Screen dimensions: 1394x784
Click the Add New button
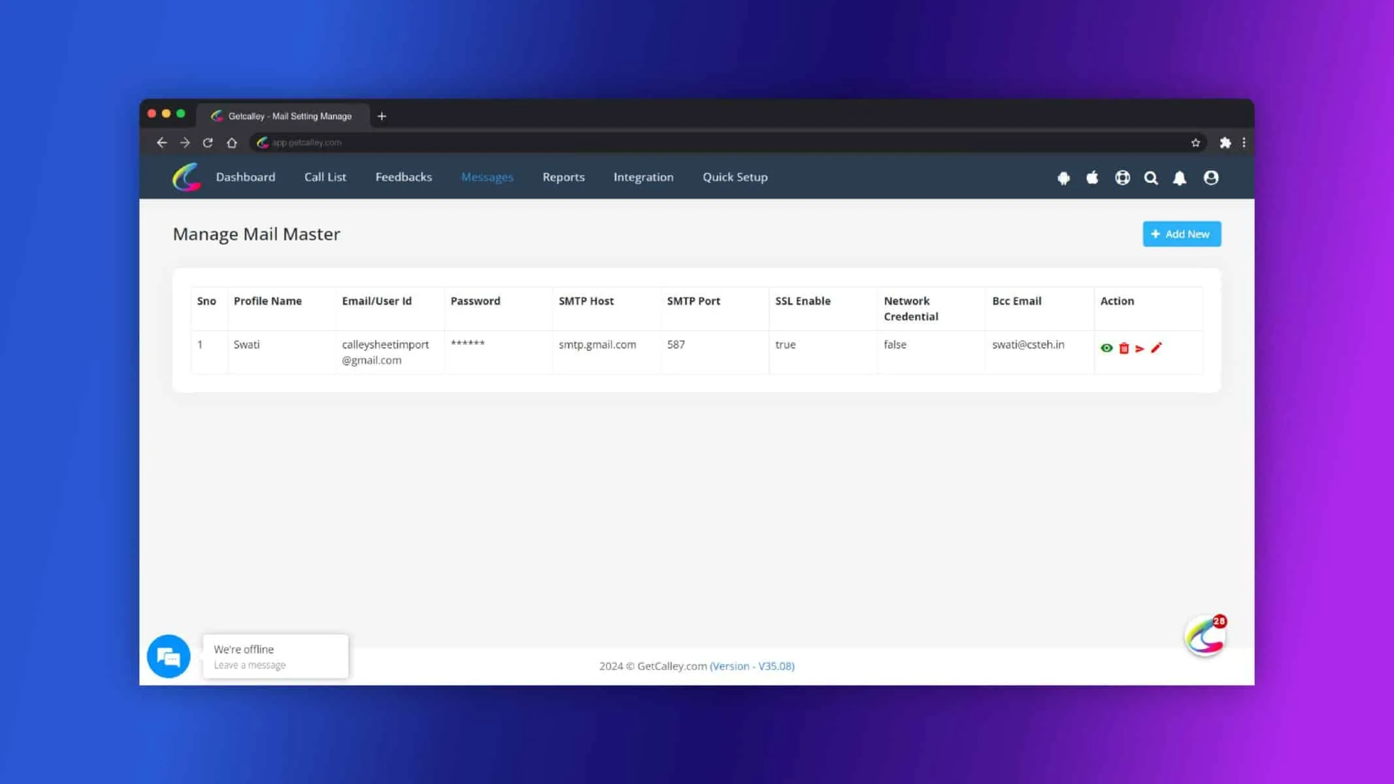coord(1182,234)
